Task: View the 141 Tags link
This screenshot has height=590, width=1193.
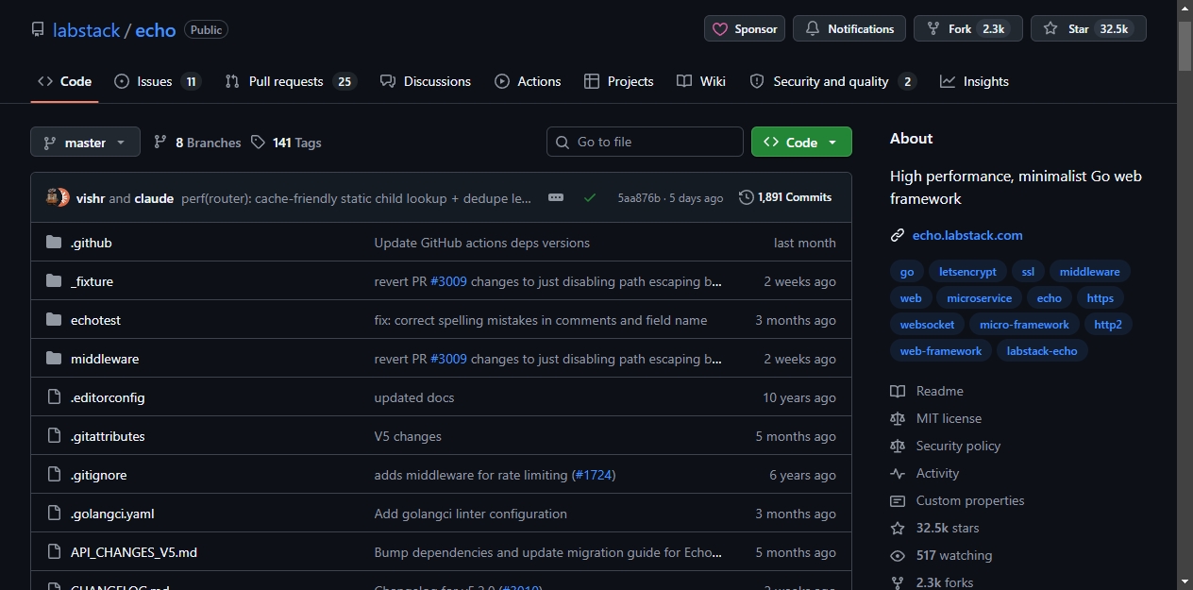Action: pyautogui.click(x=286, y=143)
